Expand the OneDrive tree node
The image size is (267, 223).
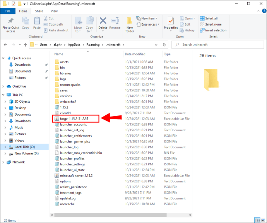(3, 86)
